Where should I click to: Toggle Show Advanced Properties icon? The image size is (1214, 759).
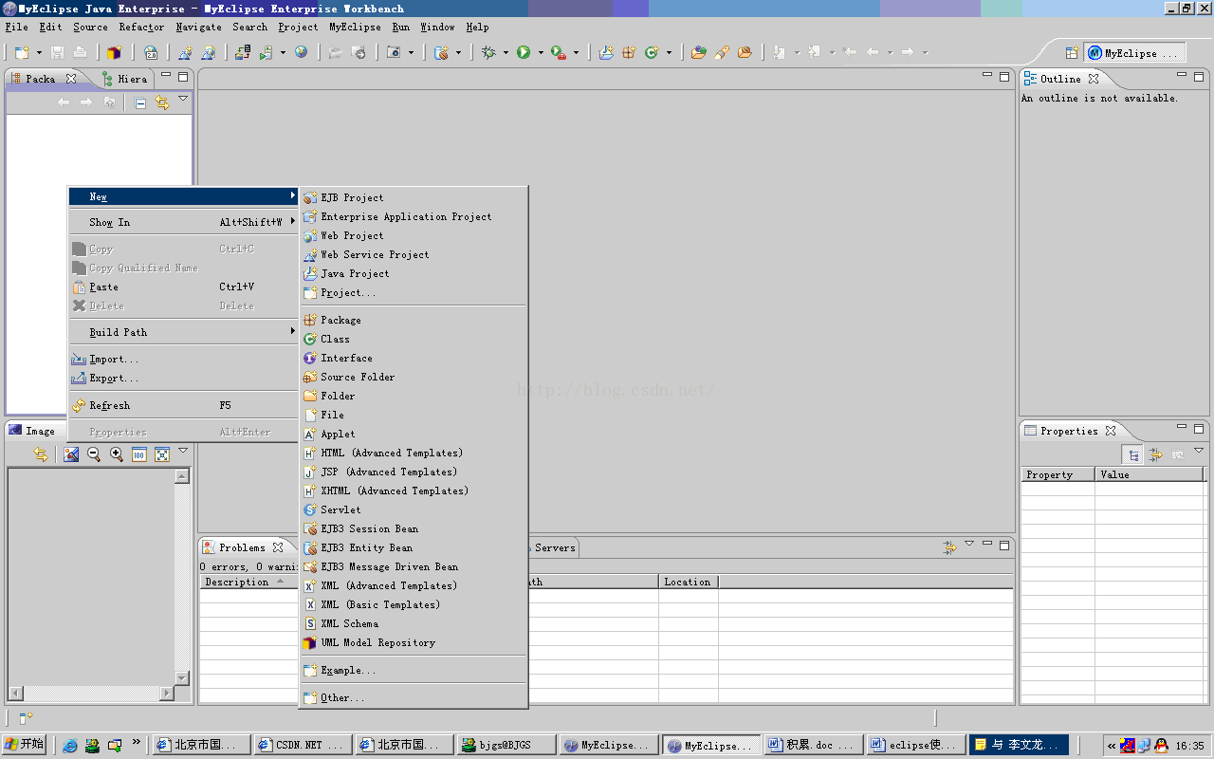pos(1155,455)
